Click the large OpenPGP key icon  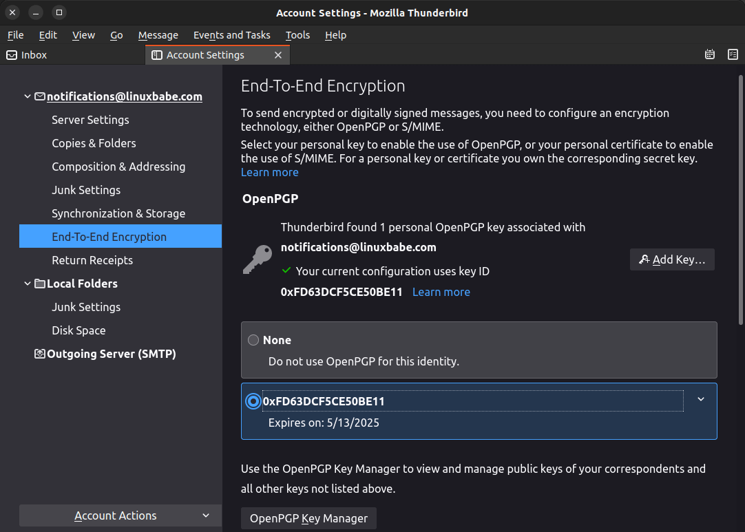point(257,259)
